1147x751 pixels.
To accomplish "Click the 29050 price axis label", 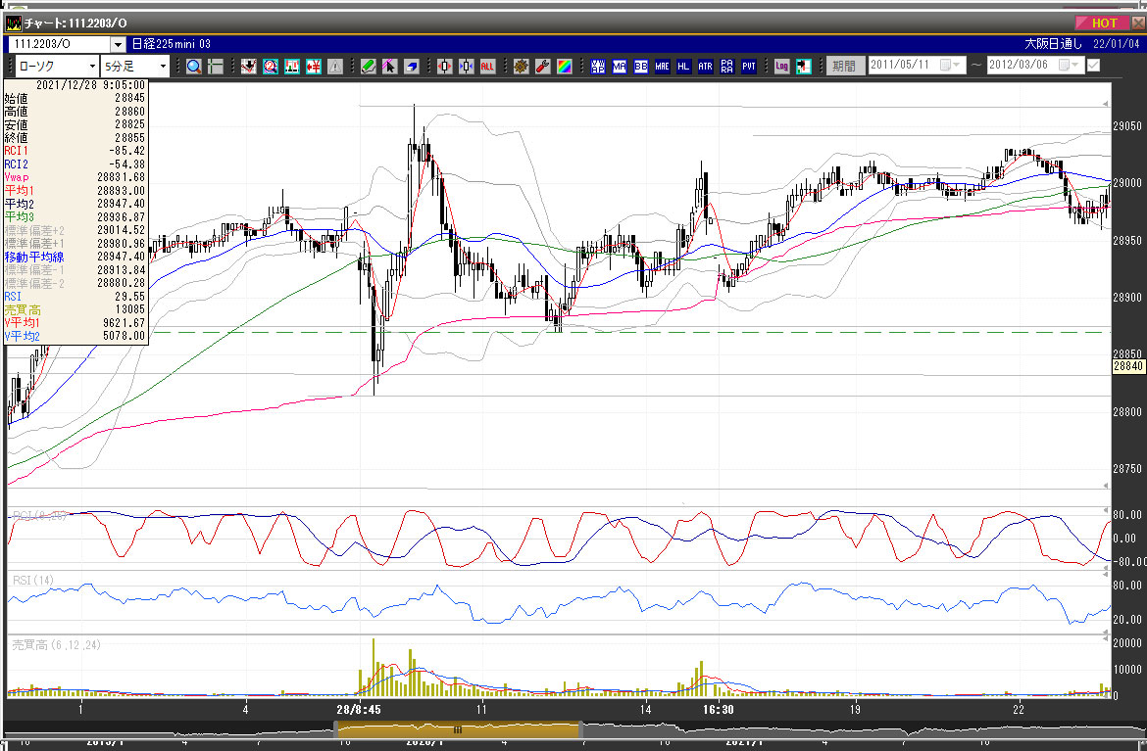I will coord(1127,125).
